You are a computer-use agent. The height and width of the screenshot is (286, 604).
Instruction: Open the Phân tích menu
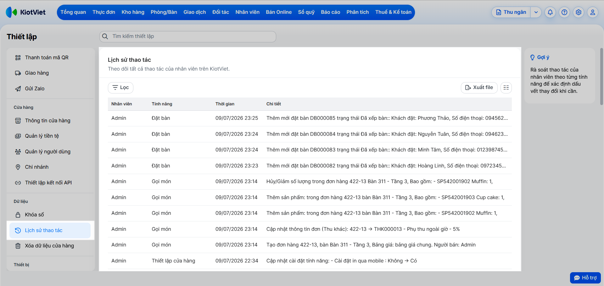(x=358, y=12)
